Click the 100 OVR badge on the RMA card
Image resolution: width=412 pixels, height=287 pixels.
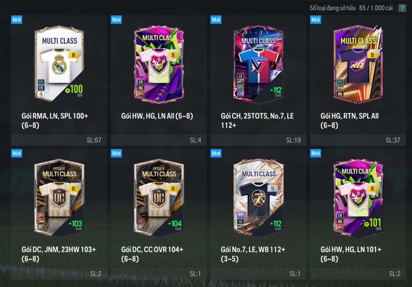[74, 91]
